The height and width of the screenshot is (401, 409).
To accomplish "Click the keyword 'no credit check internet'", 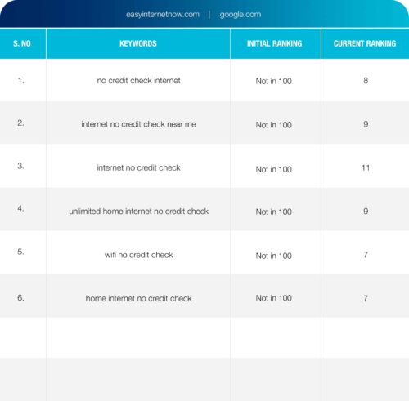I will [138, 81].
